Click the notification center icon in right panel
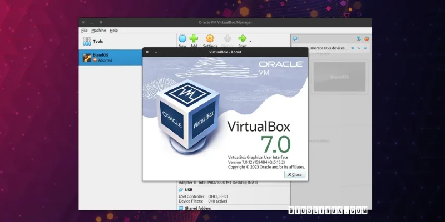 (295, 38)
